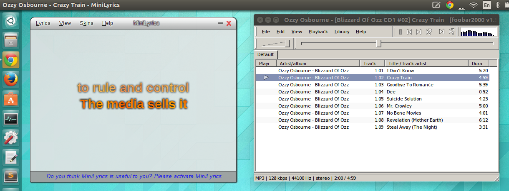The width and height of the screenshot is (509, 191).
Task: Open System Monitor from the dock
Action: click(11, 119)
